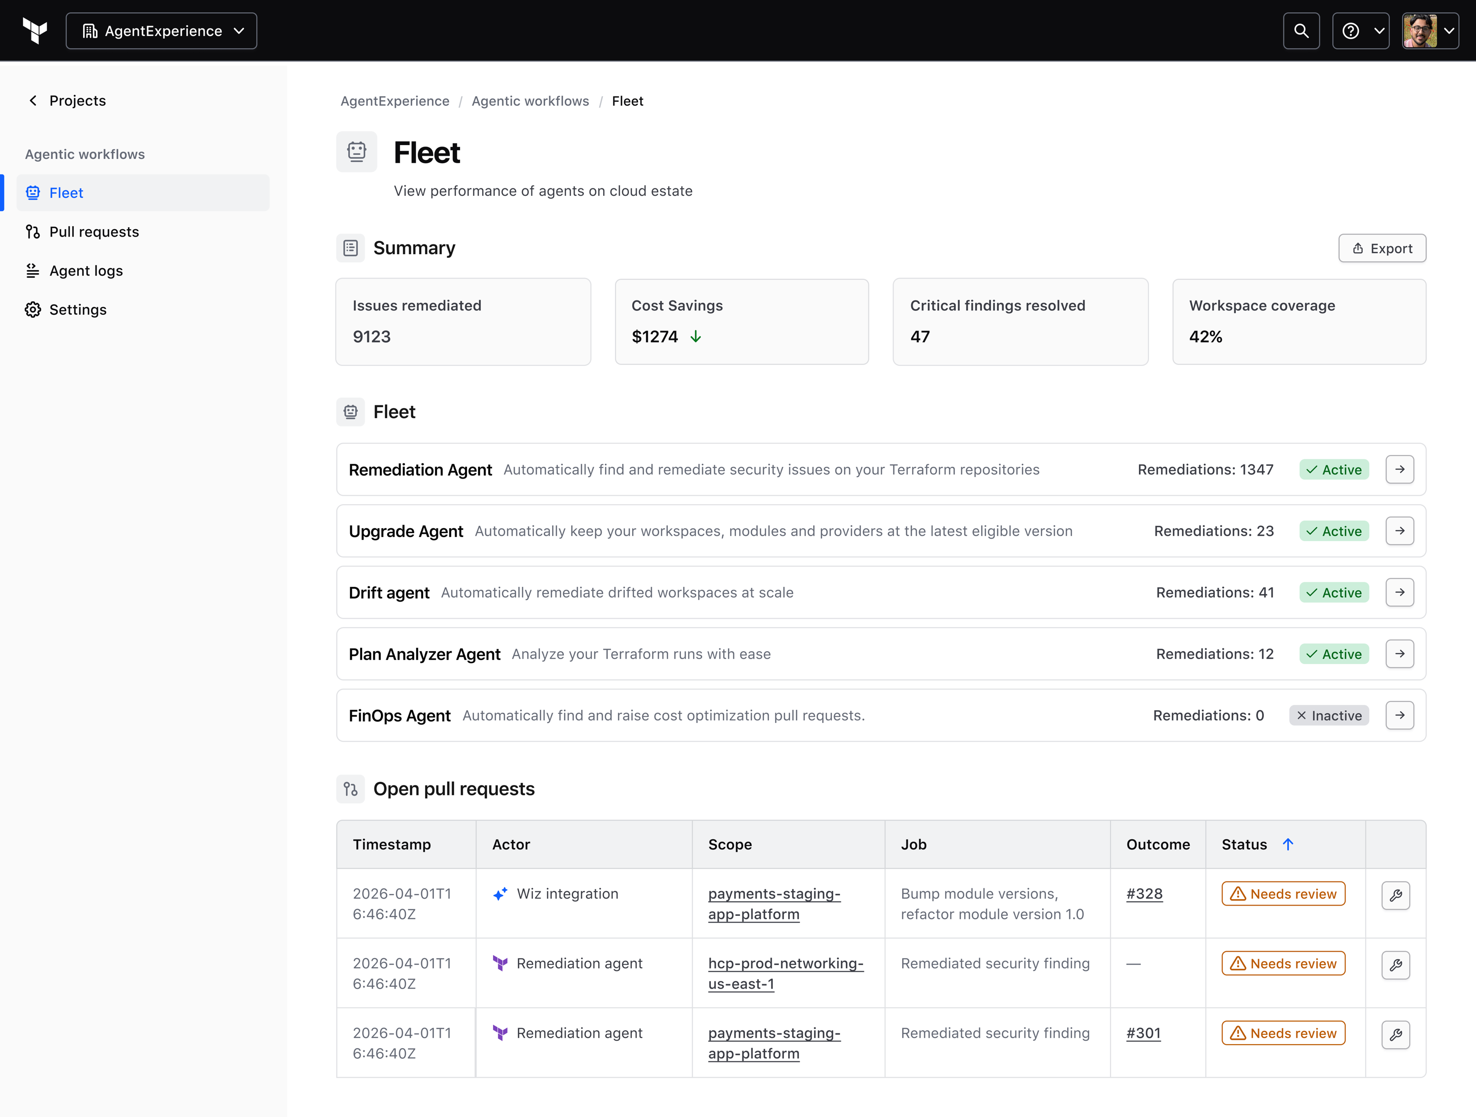Click the Terraform logo in header
The image size is (1476, 1117).
35,30
